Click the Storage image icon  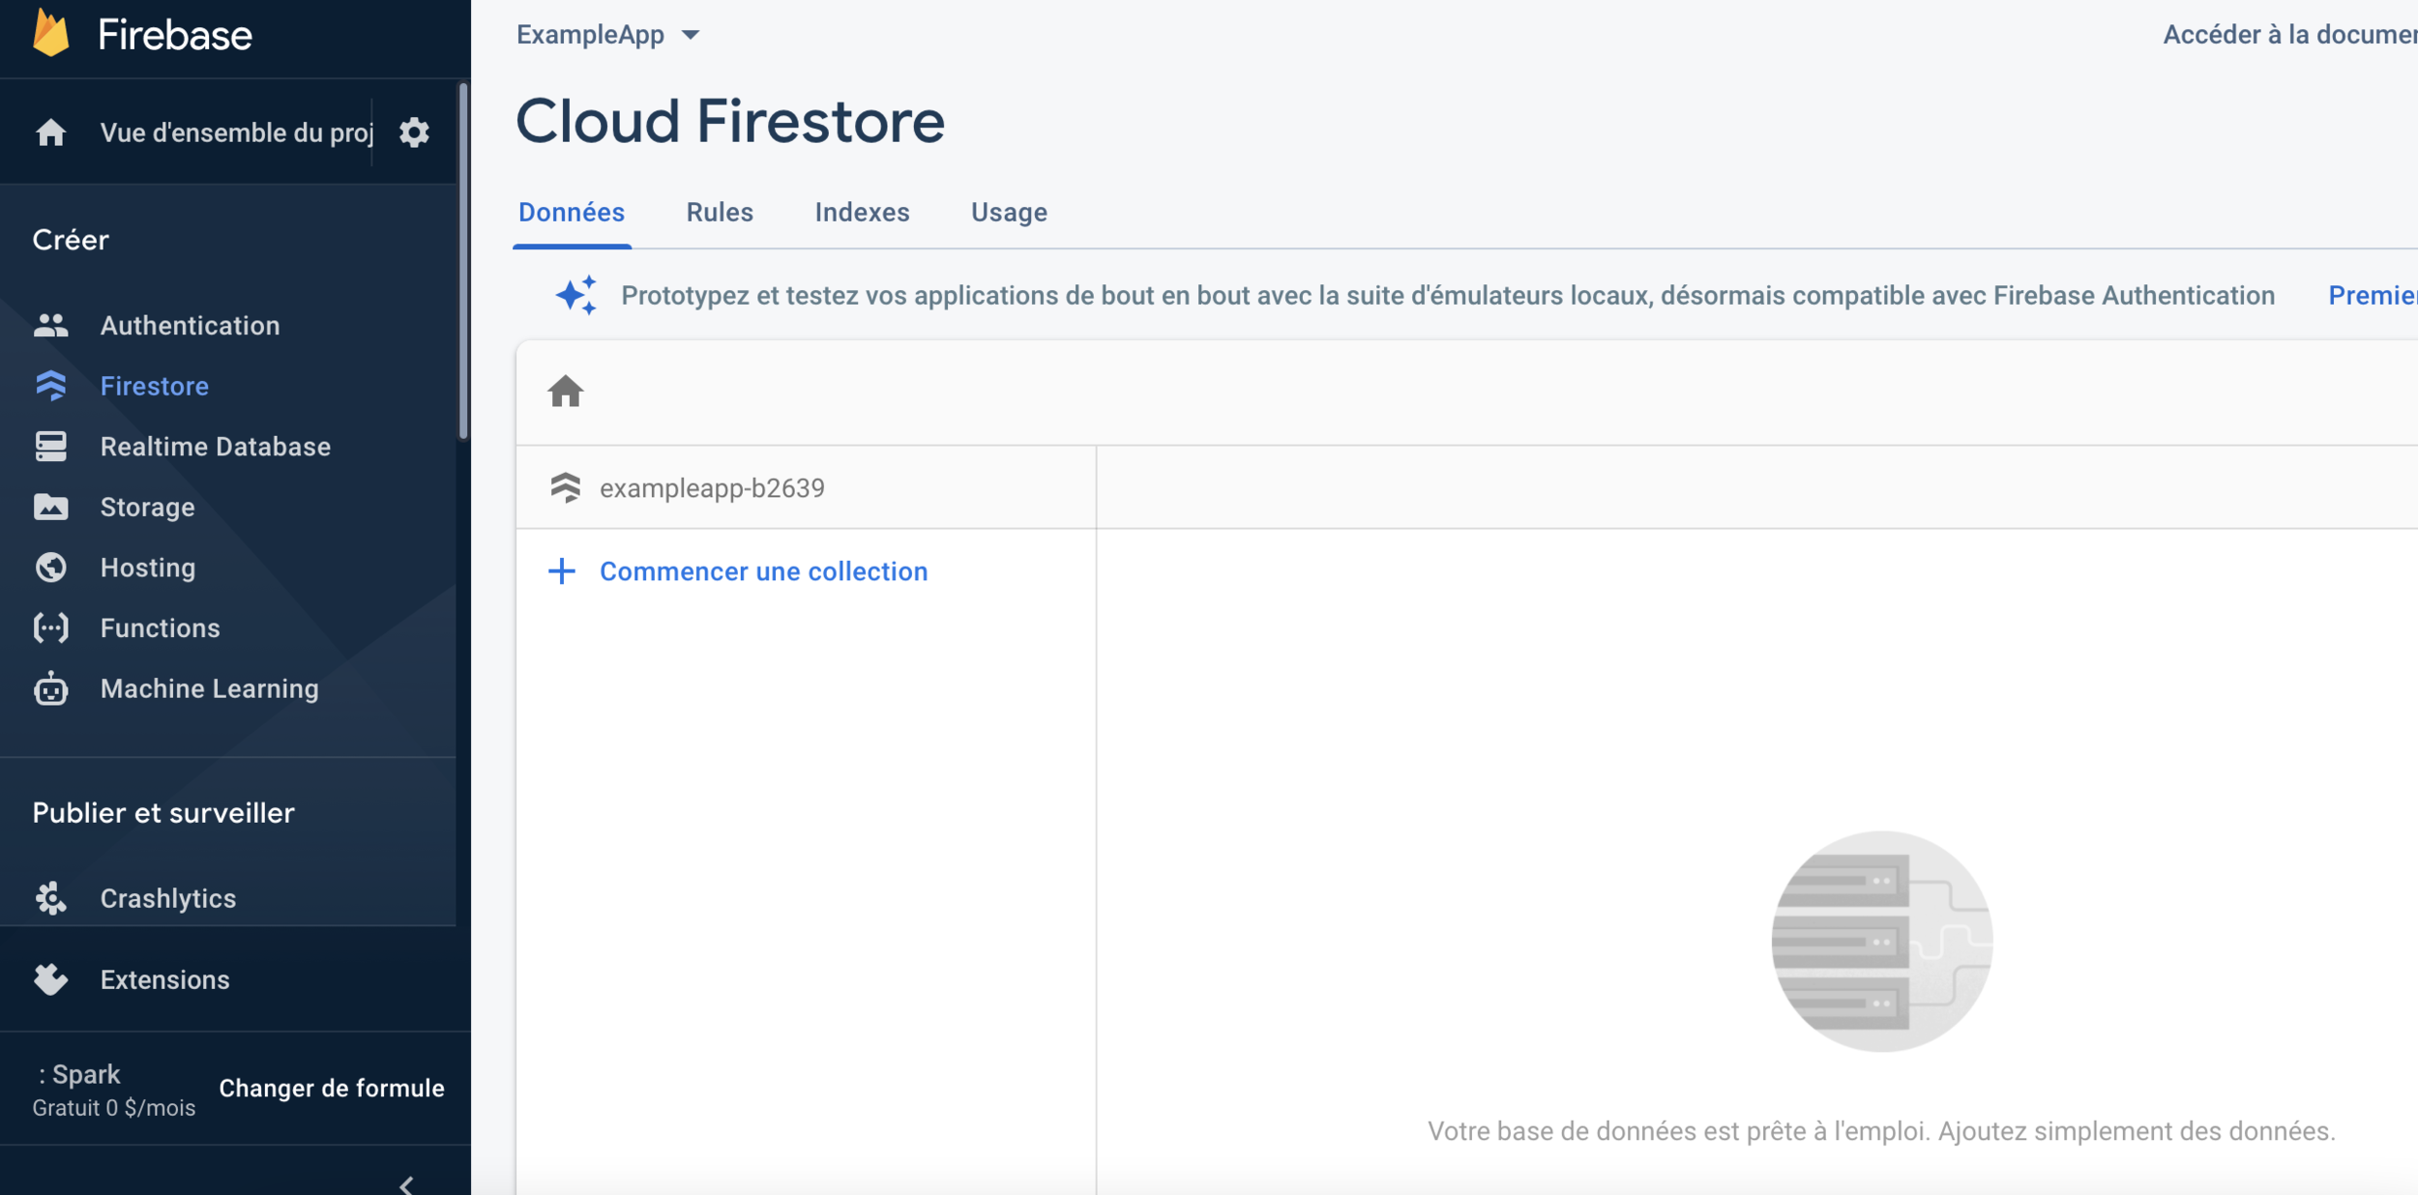pyautogui.click(x=51, y=507)
